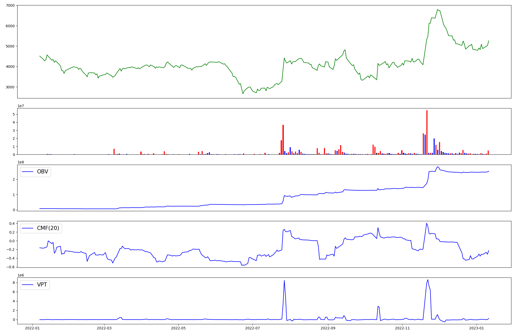This screenshot has width=515, height=334.
Task: Click the OBV line's highest point
Action: (x=437, y=167)
